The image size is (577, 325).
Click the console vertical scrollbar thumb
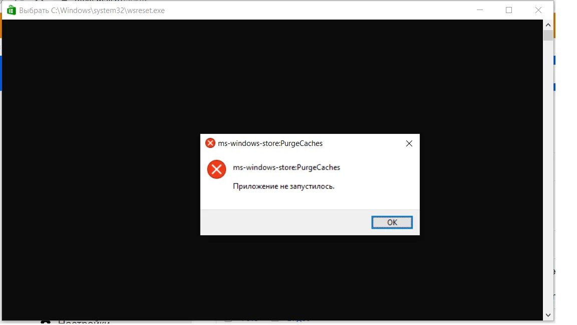coord(548,36)
